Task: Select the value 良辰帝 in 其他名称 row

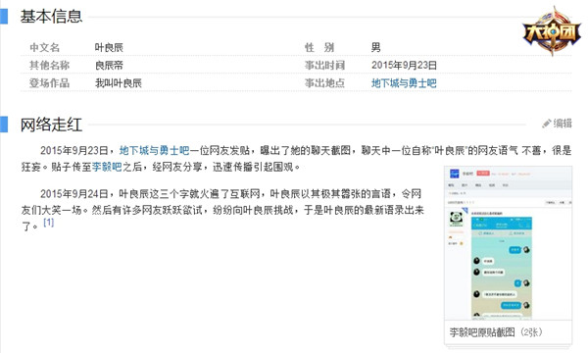Action: [109, 66]
